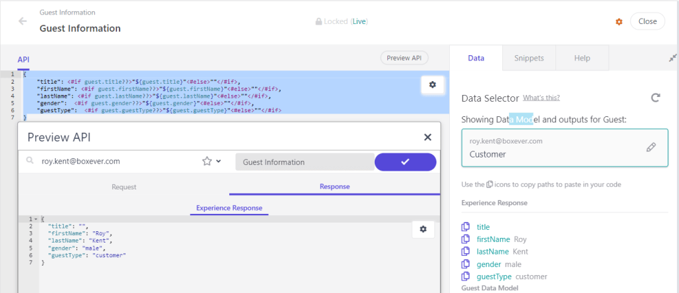
Task: Open the What's this? link
Action: pos(541,98)
